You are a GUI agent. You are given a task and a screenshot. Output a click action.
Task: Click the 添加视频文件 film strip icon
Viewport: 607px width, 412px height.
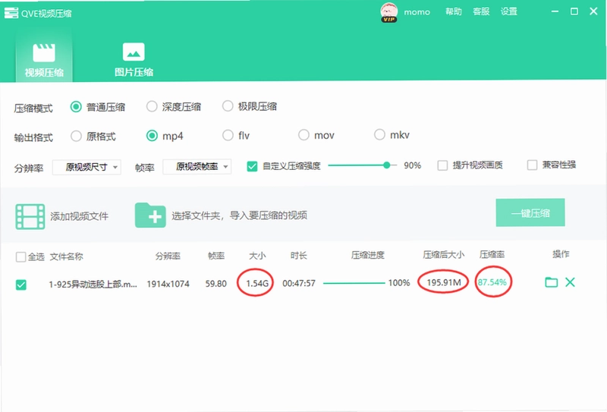tap(30, 217)
